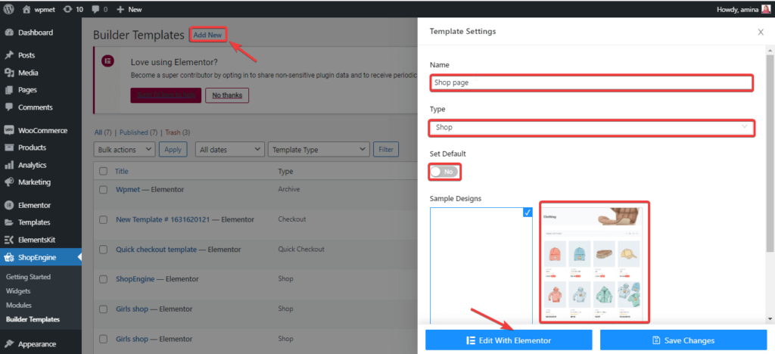Image resolution: width=775 pixels, height=354 pixels.
Task: Open the Marketing megaphone menu
Action: (9, 182)
